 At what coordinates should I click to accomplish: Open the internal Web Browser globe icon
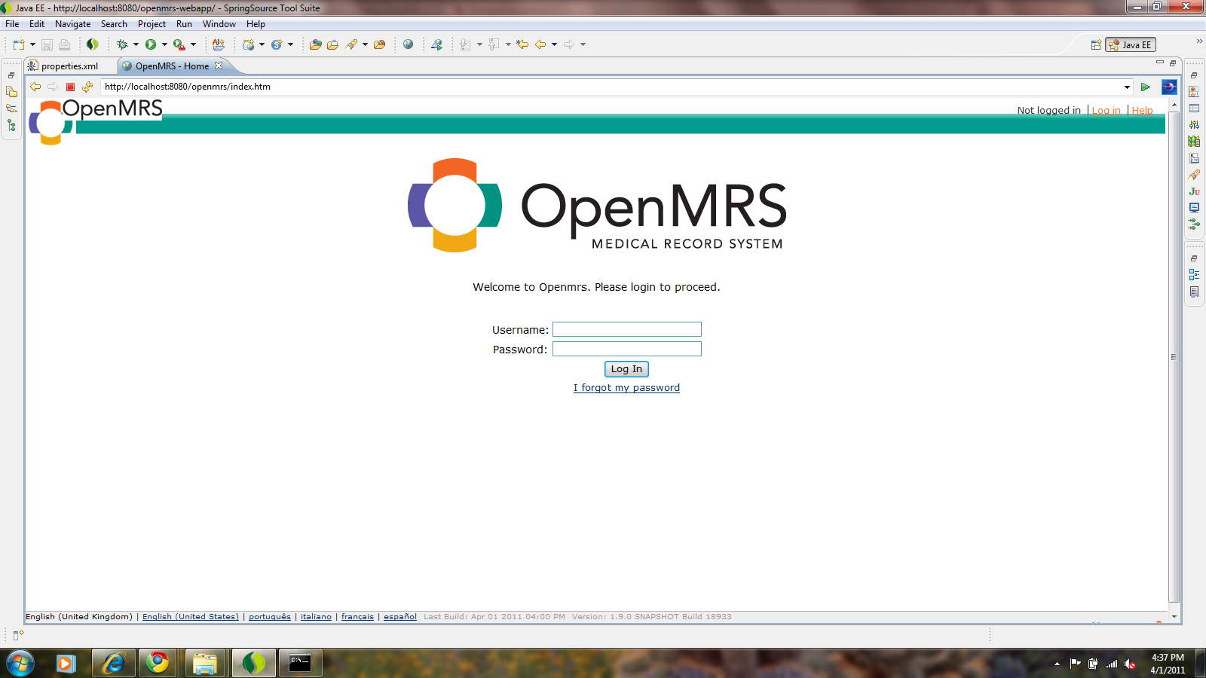(x=409, y=44)
